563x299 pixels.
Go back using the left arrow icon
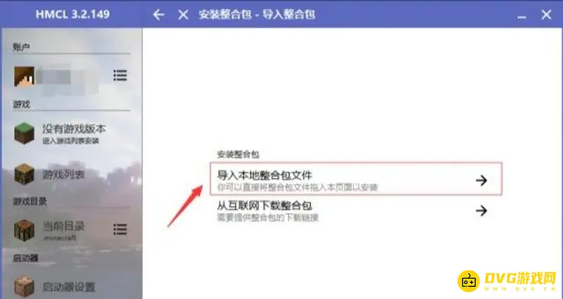[x=158, y=15]
